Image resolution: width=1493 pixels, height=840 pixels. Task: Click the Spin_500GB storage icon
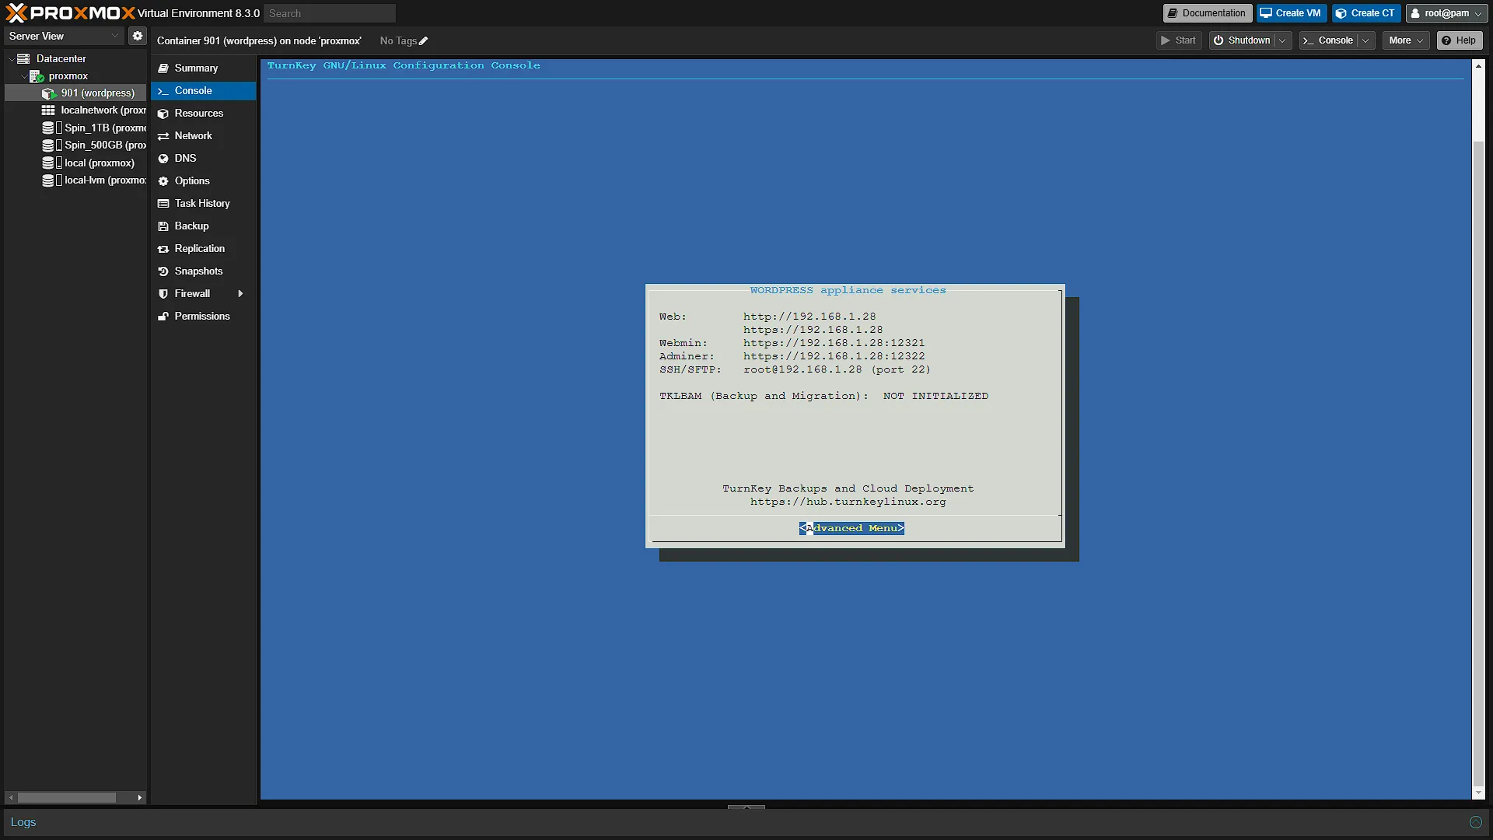point(48,145)
